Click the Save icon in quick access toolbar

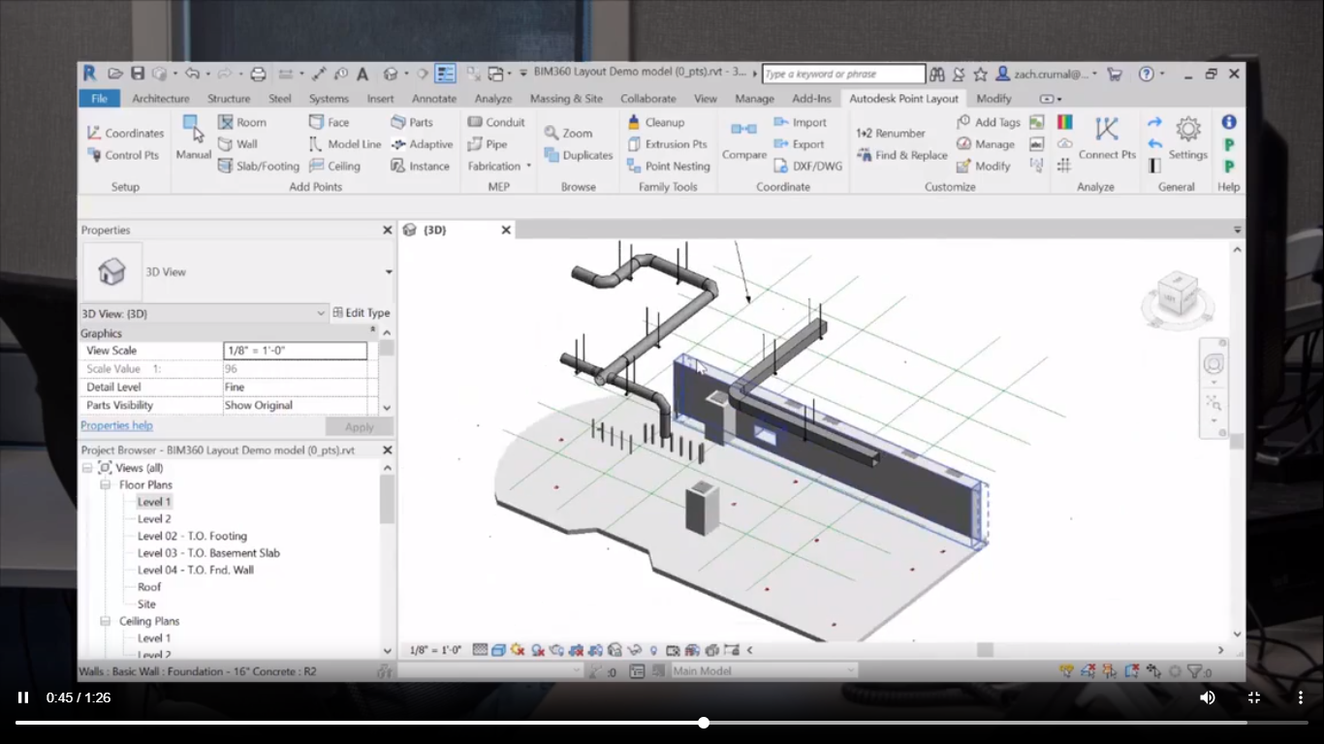pyautogui.click(x=138, y=74)
